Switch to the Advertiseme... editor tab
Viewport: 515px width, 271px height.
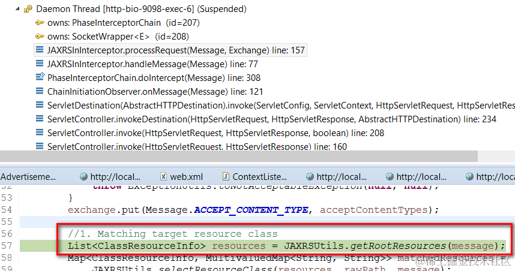tap(28, 177)
